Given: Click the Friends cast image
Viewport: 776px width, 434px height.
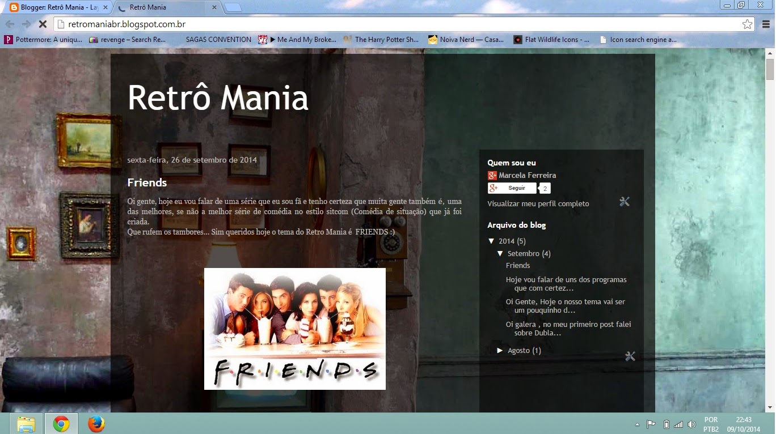Looking at the screenshot, I should [295, 329].
